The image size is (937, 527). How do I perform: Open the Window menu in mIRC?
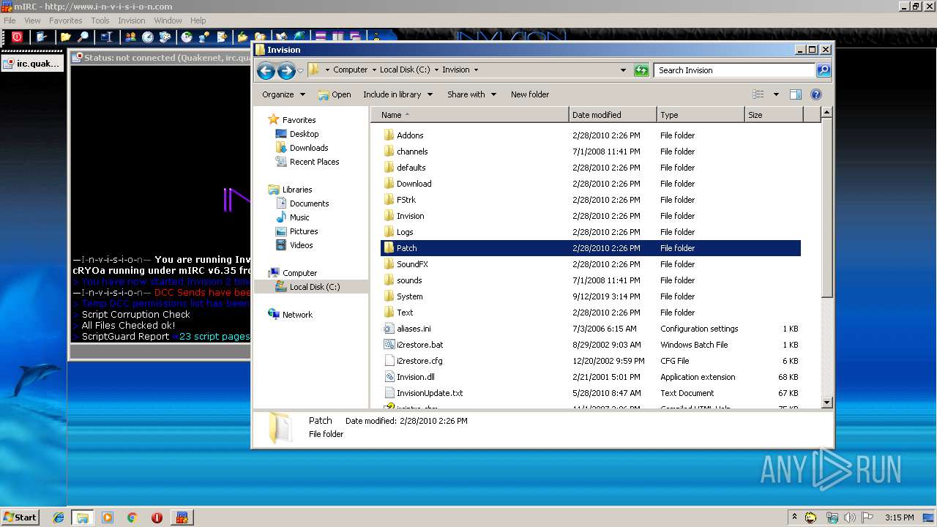click(168, 20)
